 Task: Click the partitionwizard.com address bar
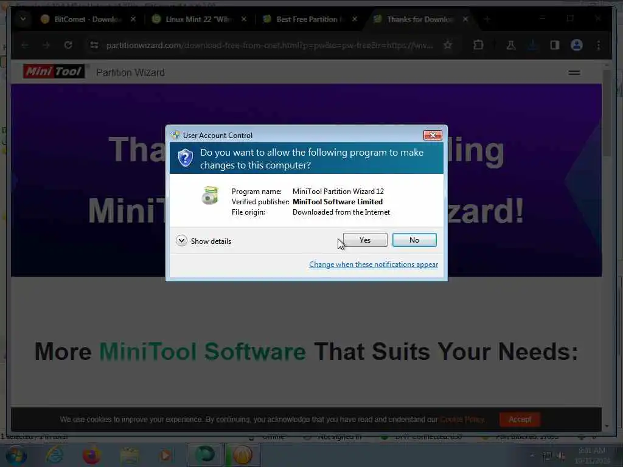coord(270,45)
